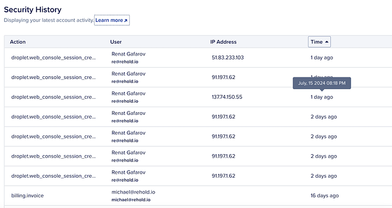Image resolution: width=392 pixels, height=208 pixels.
Task: Click the first 2 days ago timestamp
Action: pos(324,117)
